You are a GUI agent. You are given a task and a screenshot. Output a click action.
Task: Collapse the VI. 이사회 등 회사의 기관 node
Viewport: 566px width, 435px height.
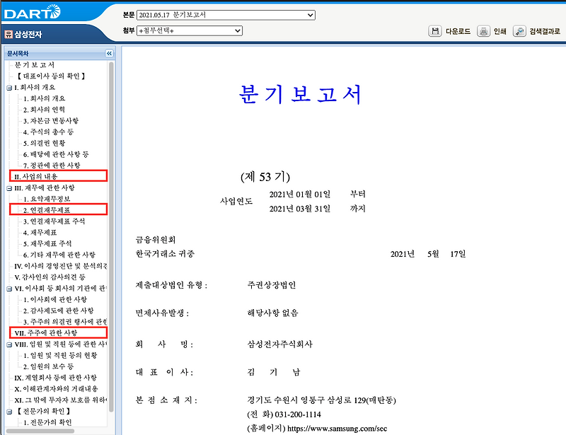pyautogui.click(x=9, y=289)
